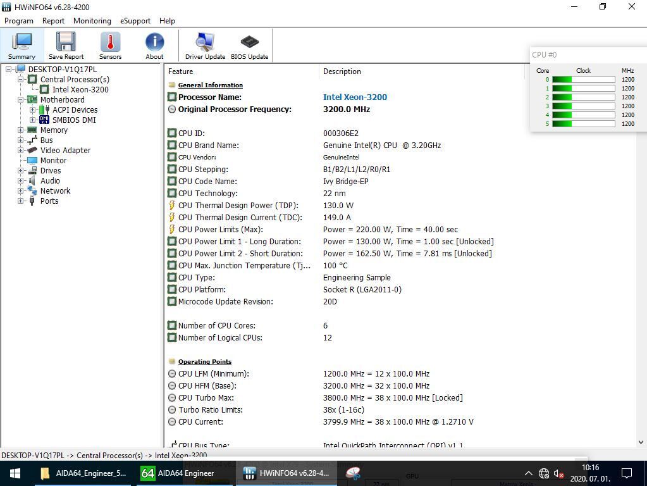Select the Motherboard tree node
Image resolution: width=647 pixels, height=486 pixels.
63,99
